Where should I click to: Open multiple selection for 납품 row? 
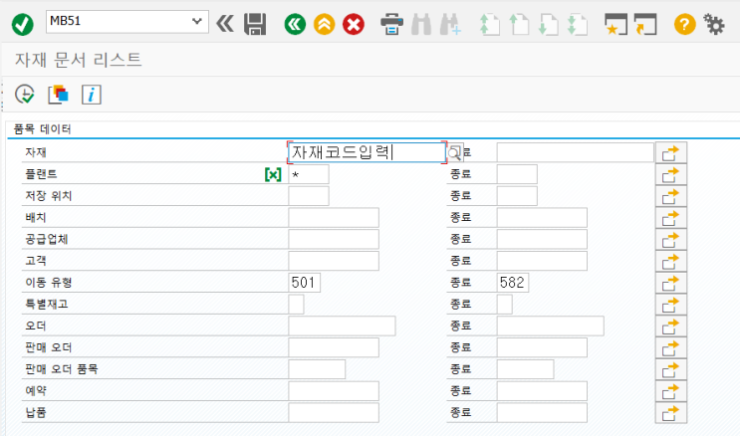[x=670, y=413]
